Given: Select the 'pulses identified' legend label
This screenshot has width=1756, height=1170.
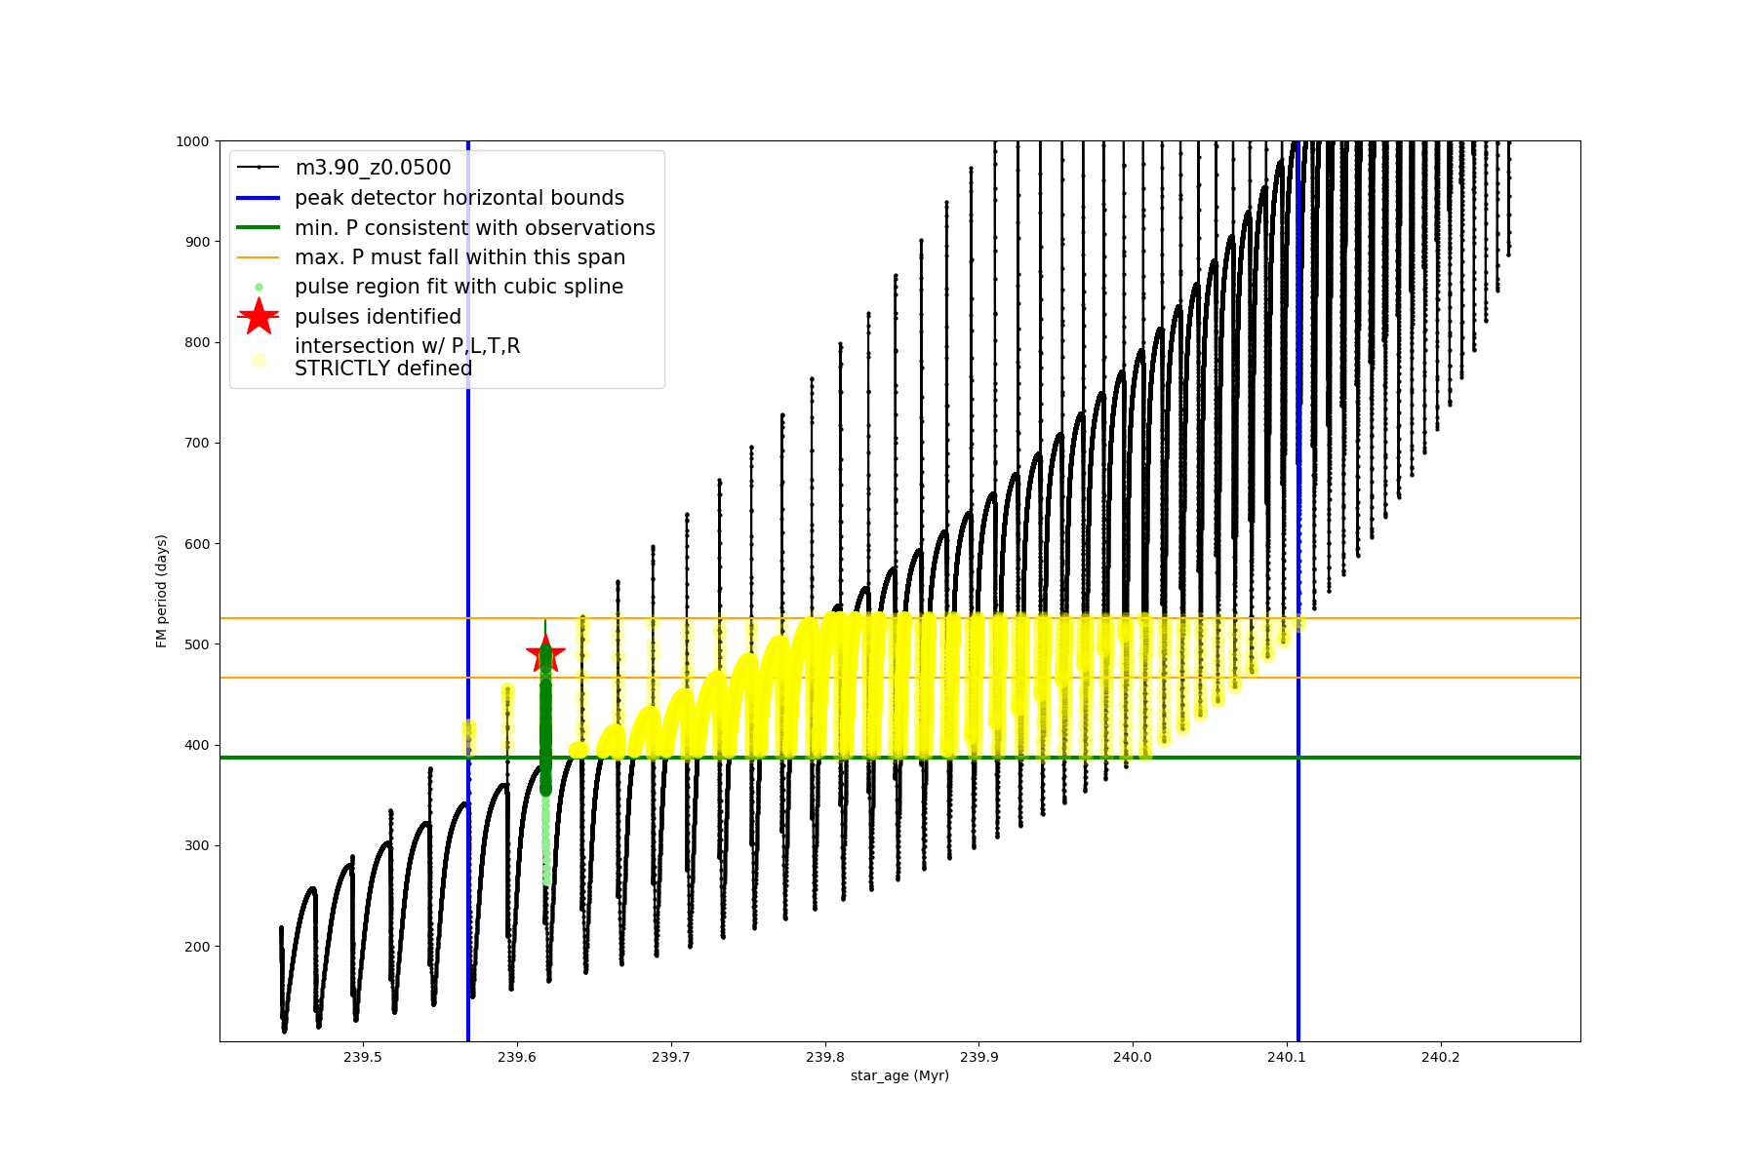Looking at the screenshot, I should tap(378, 317).
